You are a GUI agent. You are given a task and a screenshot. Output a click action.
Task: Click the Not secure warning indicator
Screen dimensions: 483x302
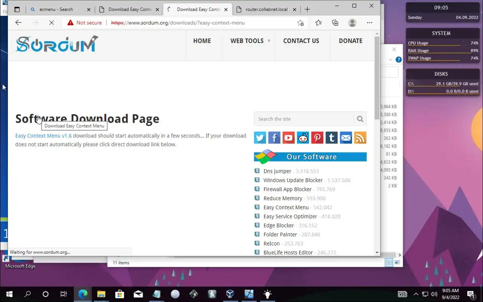(x=85, y=23)
